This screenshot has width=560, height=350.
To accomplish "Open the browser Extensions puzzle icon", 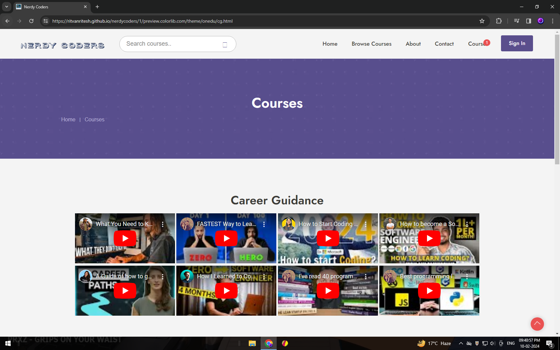I will click(499, 21).
